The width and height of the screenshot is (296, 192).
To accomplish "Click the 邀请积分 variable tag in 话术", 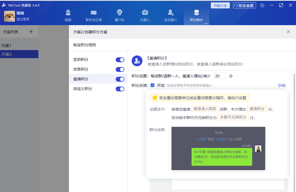I will pos(257,109).
